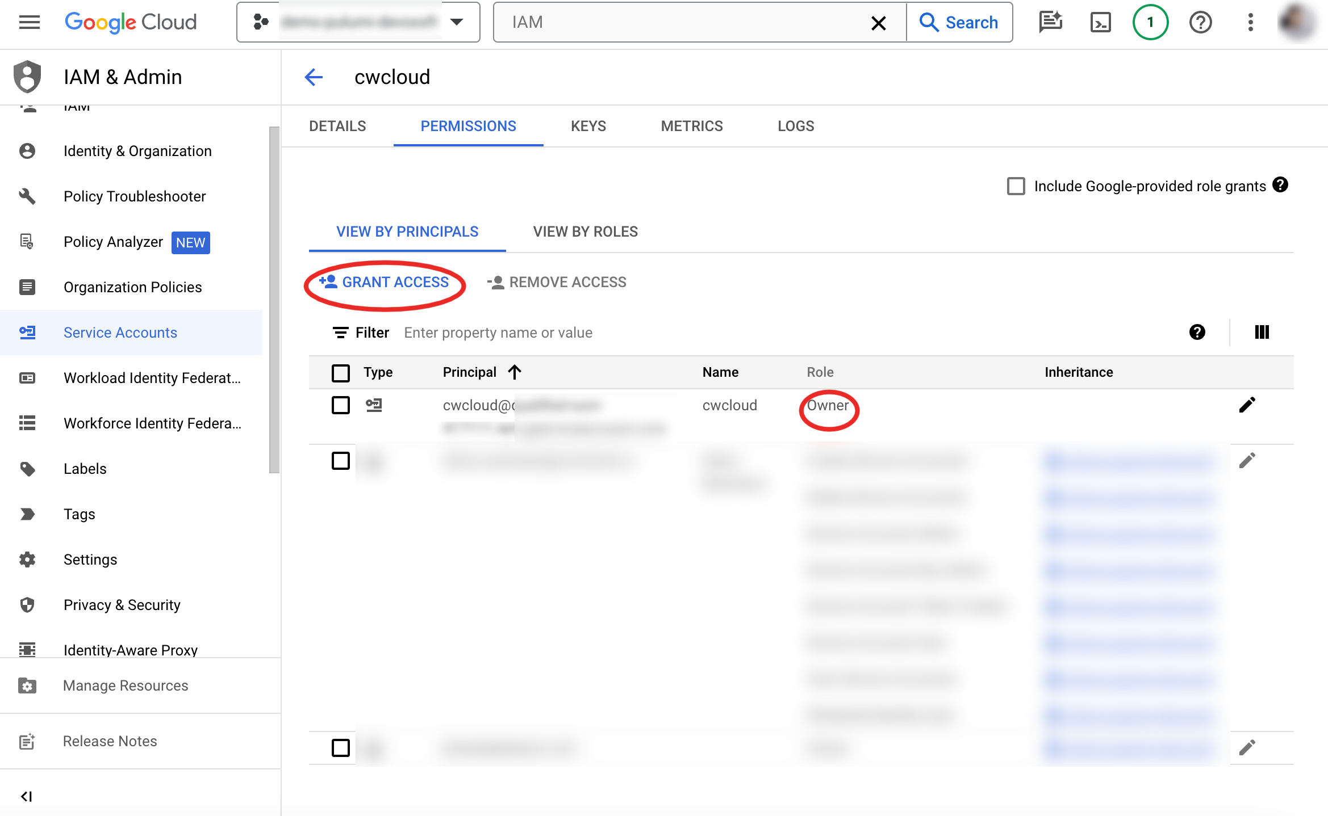Screen dimensions: 1328x816
Task: Open Organization Policies page
Action: tap(132, 287)
